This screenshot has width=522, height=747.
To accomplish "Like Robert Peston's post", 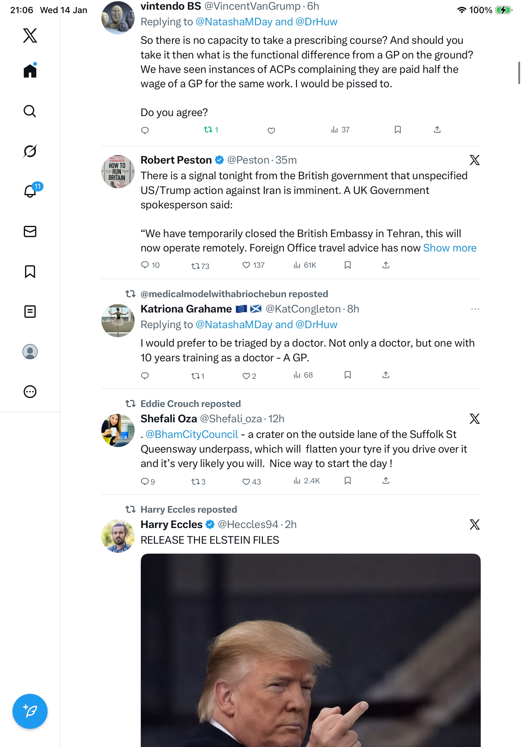I will click(x=246, y=265).
